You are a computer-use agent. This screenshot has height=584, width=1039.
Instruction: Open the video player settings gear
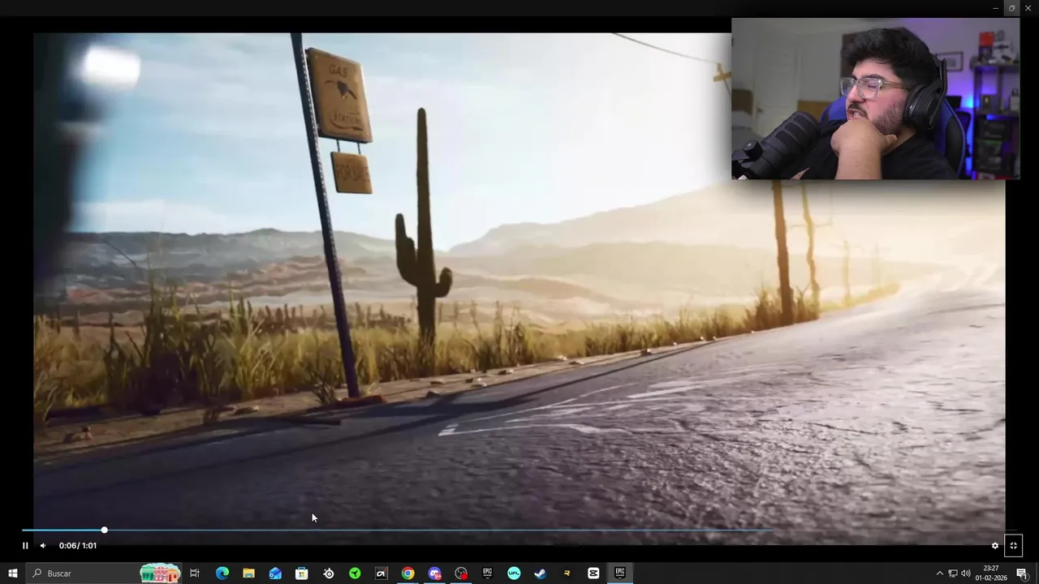995,546
